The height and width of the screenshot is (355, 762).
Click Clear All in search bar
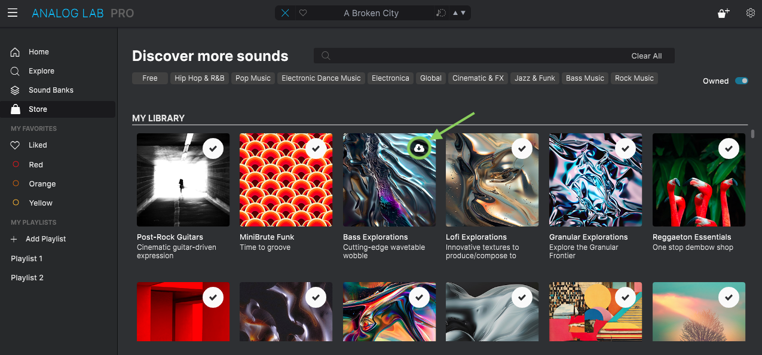pyautogui.click(x=647, y=56)
